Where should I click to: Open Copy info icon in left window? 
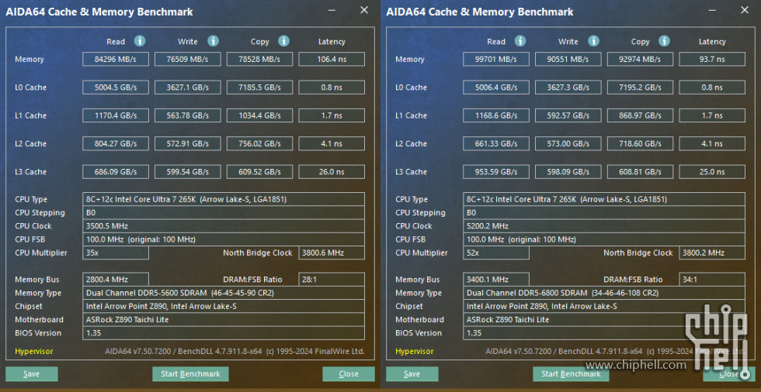pos(284,41)
